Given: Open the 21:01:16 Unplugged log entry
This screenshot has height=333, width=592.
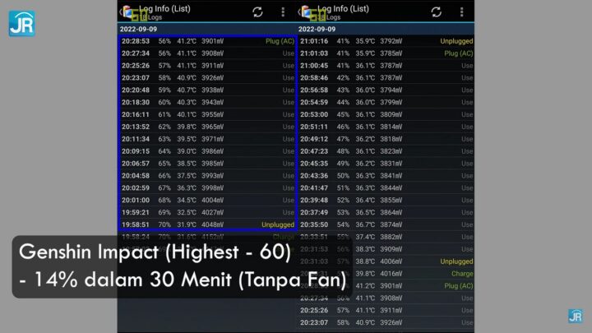Looking at the screenshot, I should click(386, 41).
